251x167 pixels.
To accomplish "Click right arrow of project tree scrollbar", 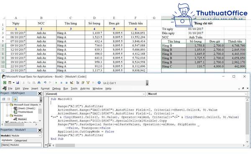I will tap(36, 124).
